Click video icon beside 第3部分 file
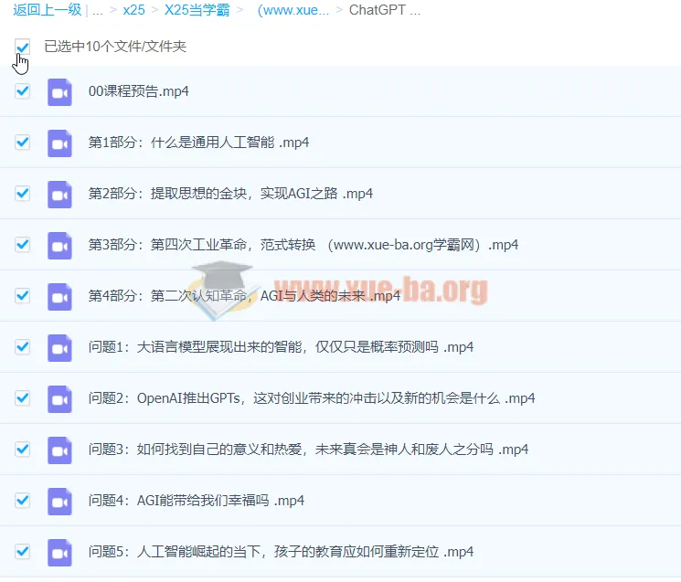 [x=59, y=245]
